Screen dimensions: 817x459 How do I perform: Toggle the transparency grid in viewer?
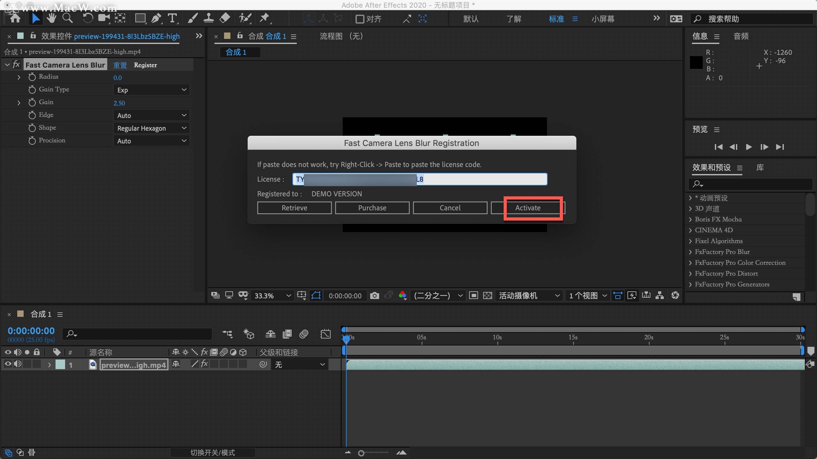(x=487, y=295)
